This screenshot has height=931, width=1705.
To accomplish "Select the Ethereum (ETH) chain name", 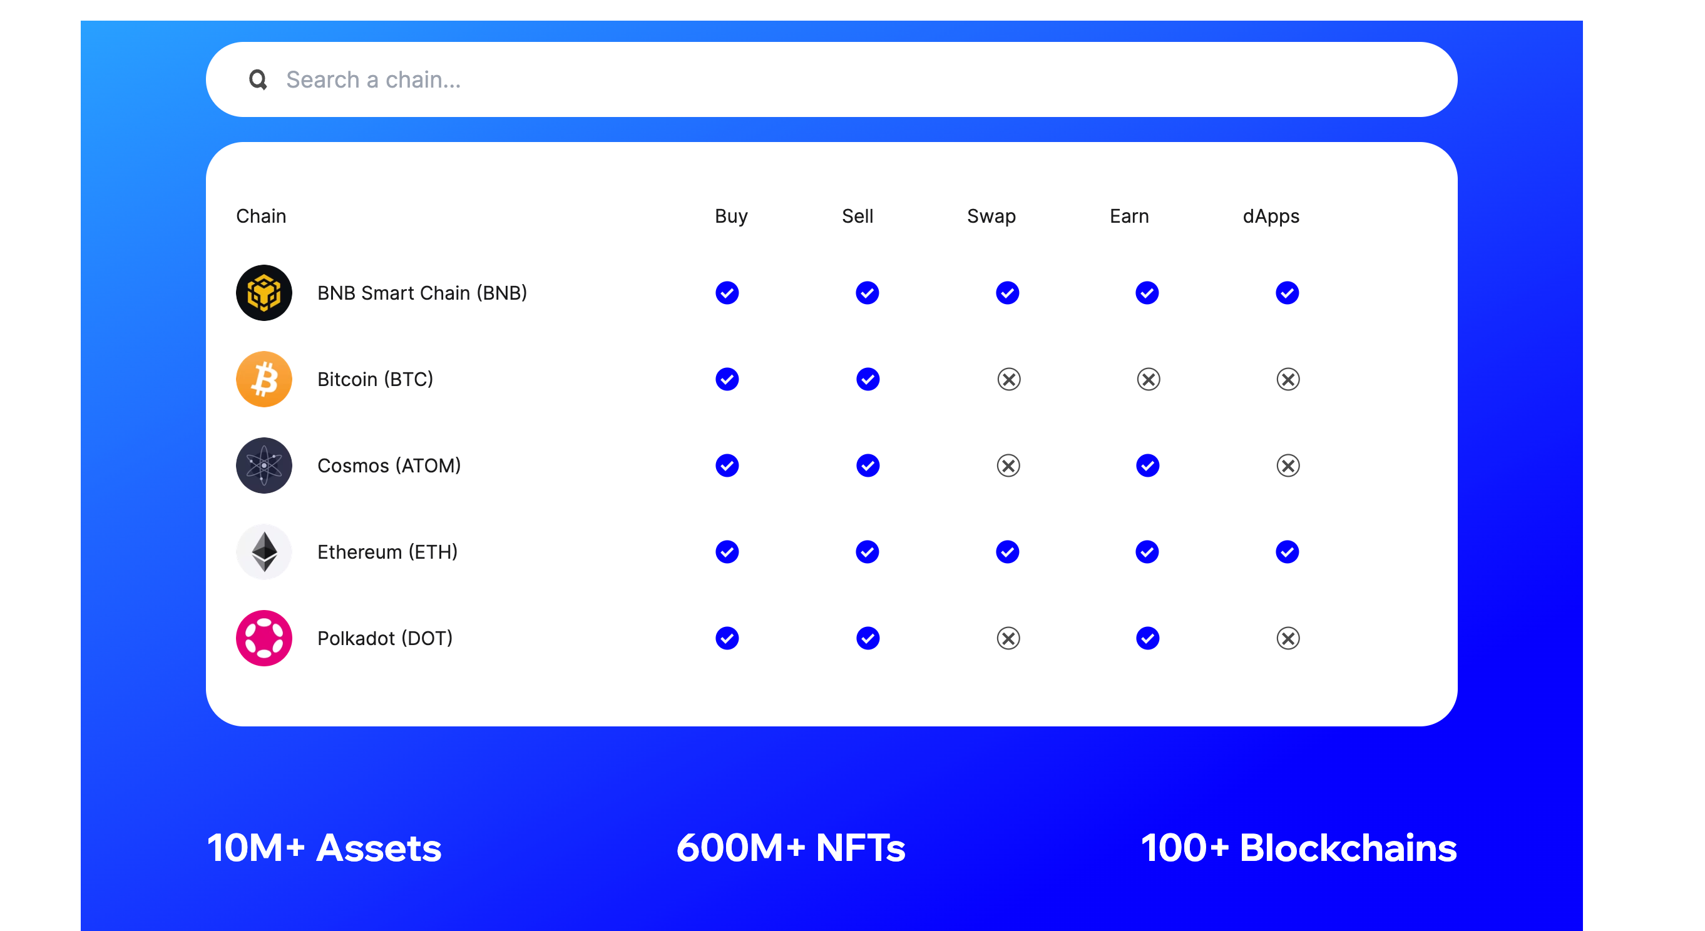I will coord(387,551).
